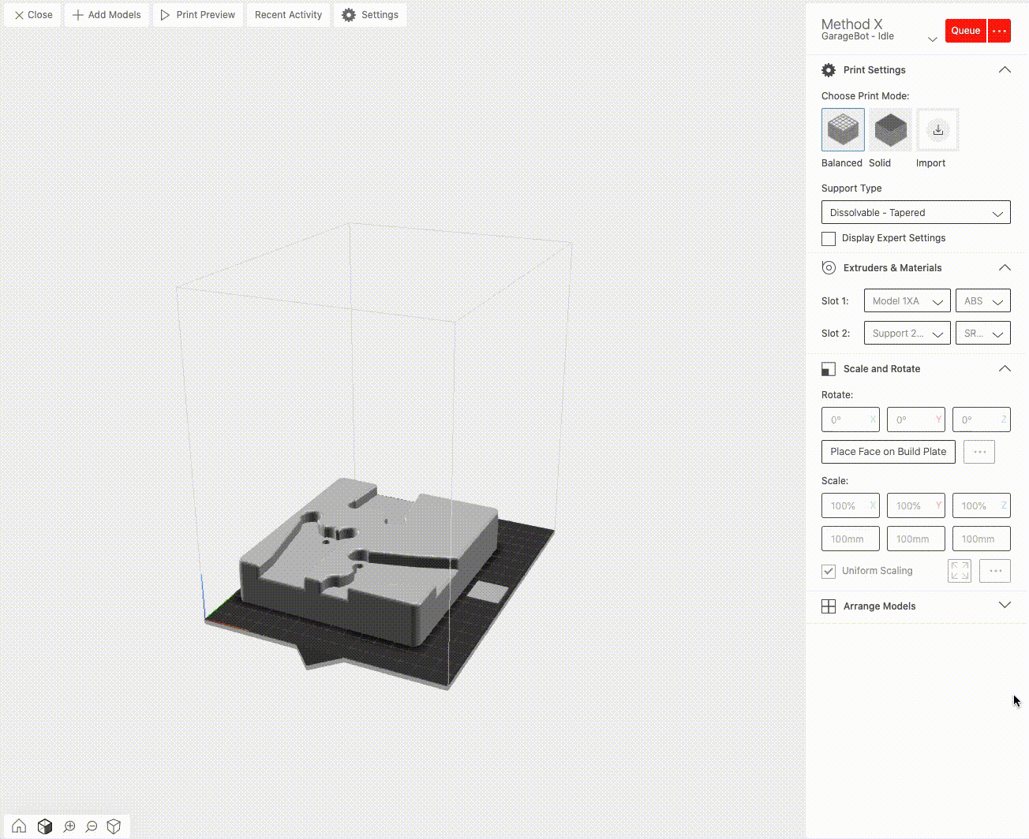This screenshot has width=1029, height=839.
Task: Open Print Preview
Action: pyautogui.click(x=197, y=15)
